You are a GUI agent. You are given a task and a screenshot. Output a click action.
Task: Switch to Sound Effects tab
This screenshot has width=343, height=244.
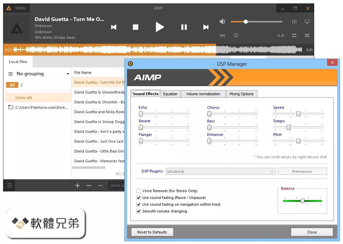pyautogui.click(x=146, y=94)
